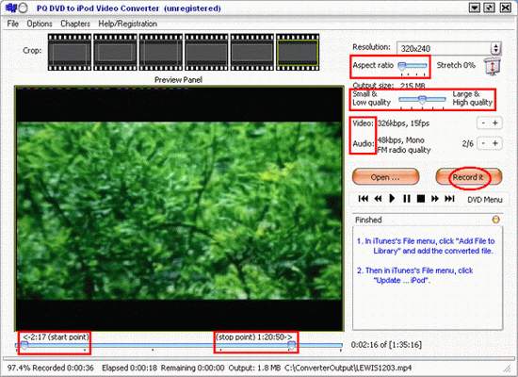The image size is (518, 377).
Task: Click the 'Stretch 0%' label
Action: coord(456,65)
